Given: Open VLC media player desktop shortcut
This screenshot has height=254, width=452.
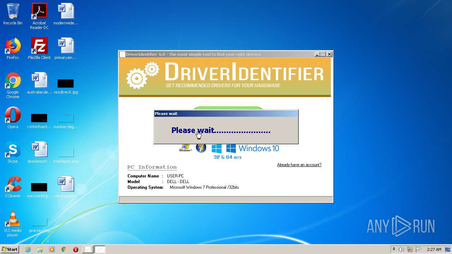Looking at the screenshot, I should click(x=13, y=224).
